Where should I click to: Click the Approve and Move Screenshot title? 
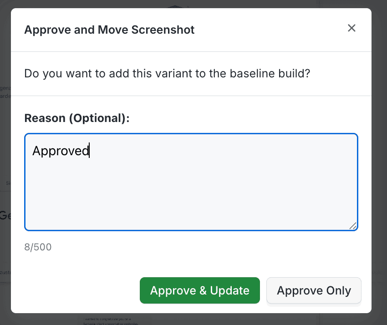point(109,29)
